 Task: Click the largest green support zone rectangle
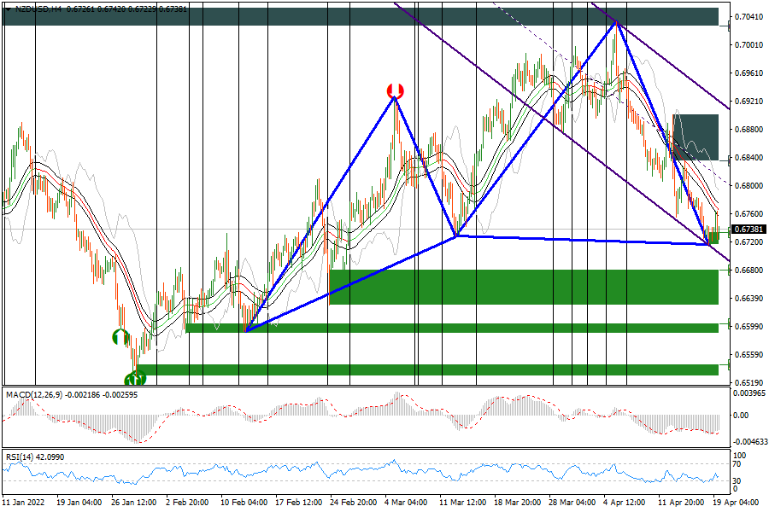pos(523,287)
